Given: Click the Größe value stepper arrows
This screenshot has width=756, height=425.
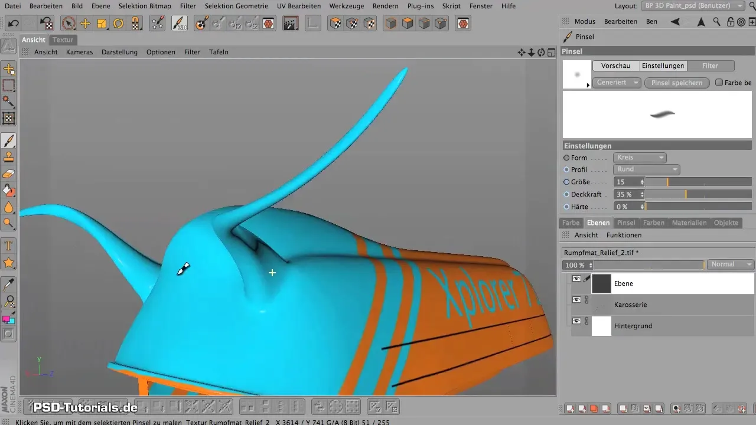Looking at the screenshot, I should 642,182.
